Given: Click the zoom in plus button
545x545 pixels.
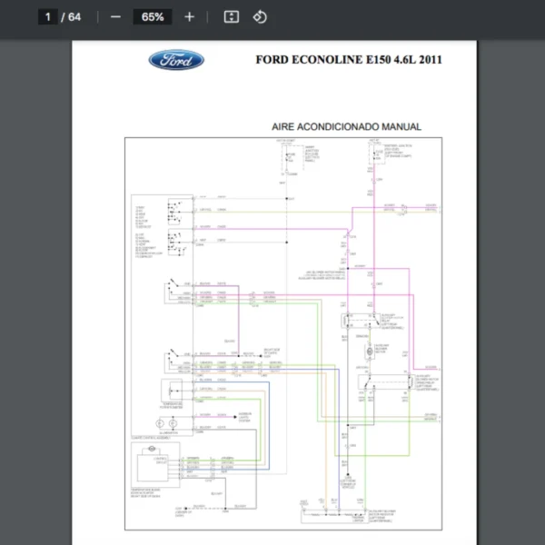Looking at the screenshot, I should (x=189, y=16).
